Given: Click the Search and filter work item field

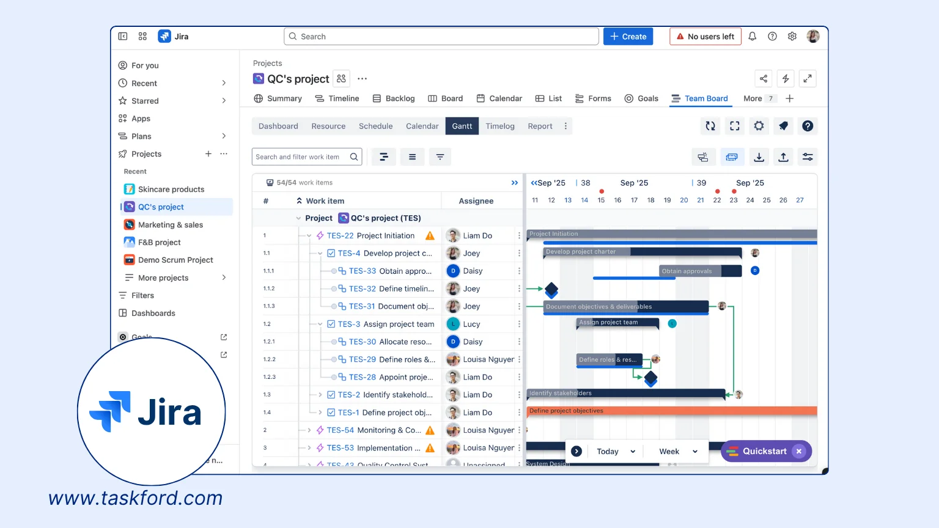Looking at the screenshot, I should tap(301, 157).
